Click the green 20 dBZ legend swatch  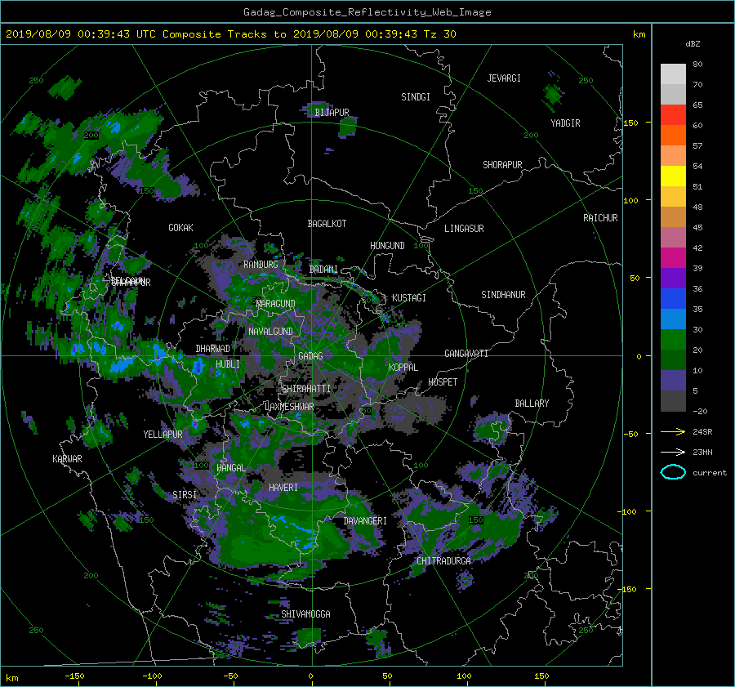pyautogui.click(x=673, y=359)
